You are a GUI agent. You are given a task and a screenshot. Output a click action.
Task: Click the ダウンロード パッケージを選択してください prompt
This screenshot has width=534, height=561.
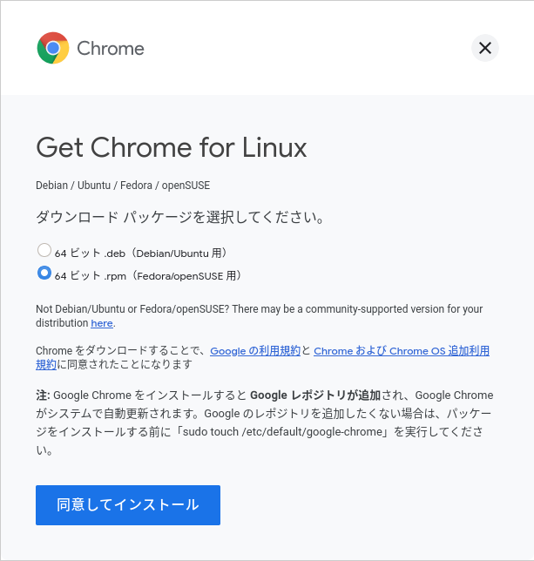180,217
